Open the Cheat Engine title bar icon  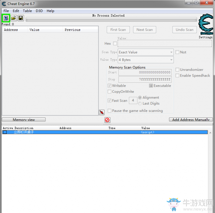pyautogui.click(x=4, y=4)
